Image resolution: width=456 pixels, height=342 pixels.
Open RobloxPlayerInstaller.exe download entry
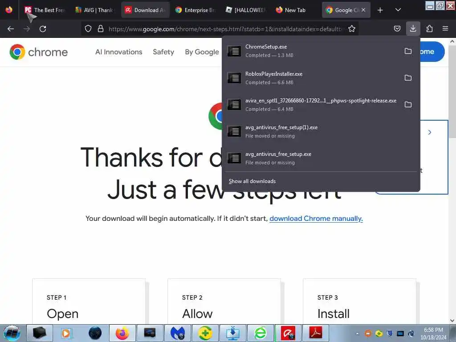coord(313,78)
